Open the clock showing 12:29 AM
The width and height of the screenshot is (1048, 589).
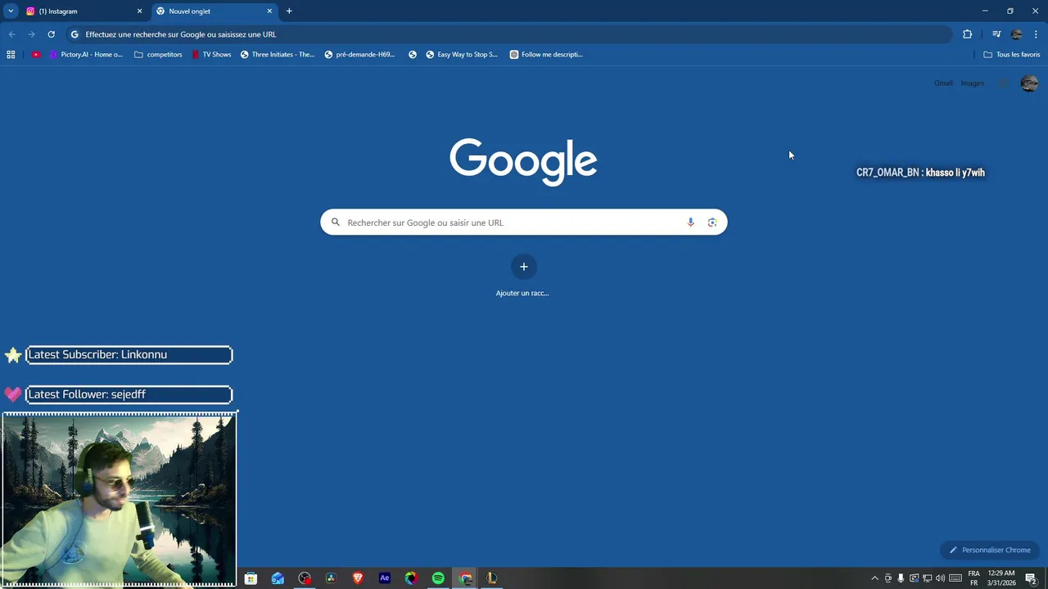(1002, 578)
